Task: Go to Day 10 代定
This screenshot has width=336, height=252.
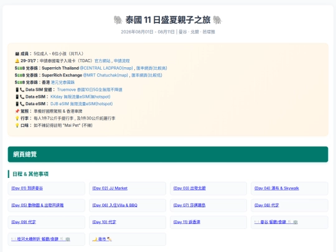Action: (x=104, y=222)
